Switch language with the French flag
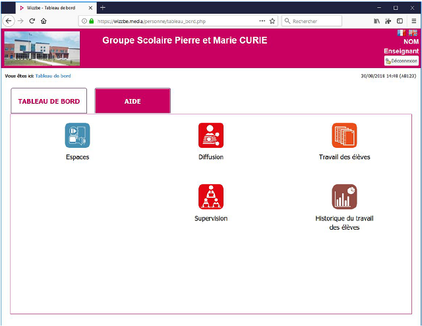The height and width of the screenshot is (326, 422). pos(402,32)
